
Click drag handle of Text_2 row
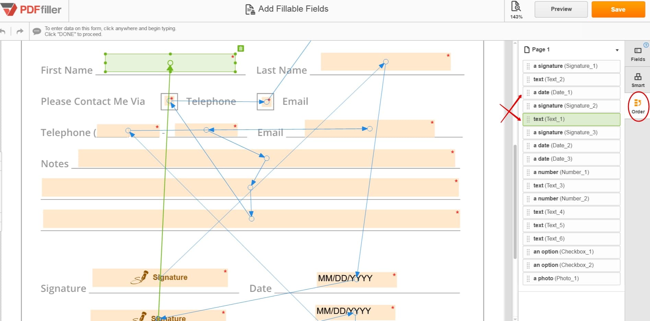[528, 79]
